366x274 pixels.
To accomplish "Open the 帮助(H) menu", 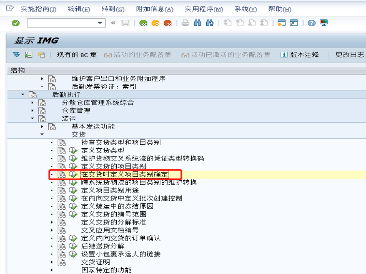I will pos(280,9).
